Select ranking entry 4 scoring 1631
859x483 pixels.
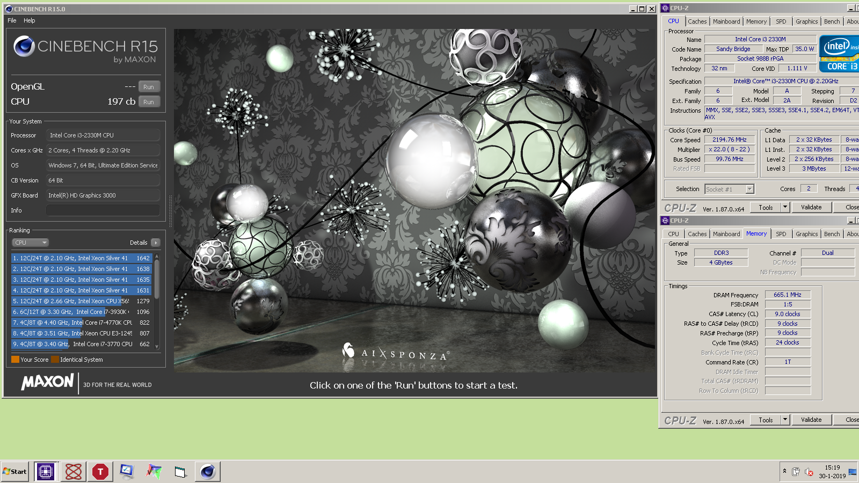(82, 290)
